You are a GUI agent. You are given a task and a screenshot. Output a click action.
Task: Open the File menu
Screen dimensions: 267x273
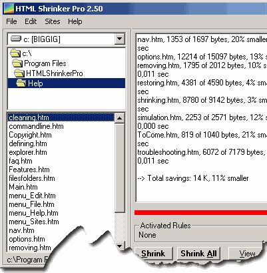tap(11, 21)
